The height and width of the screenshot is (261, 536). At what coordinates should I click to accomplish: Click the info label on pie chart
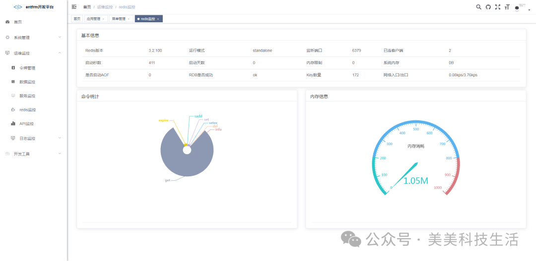tap(218, 129)
